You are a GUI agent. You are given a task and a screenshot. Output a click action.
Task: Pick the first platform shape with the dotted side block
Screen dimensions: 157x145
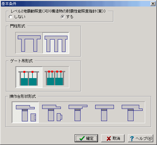[x=25, y=112]
